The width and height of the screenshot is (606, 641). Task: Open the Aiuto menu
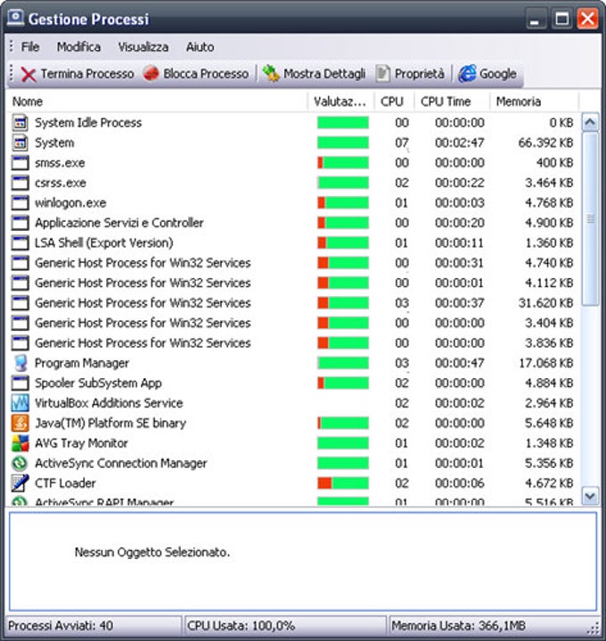click(201, 47)
